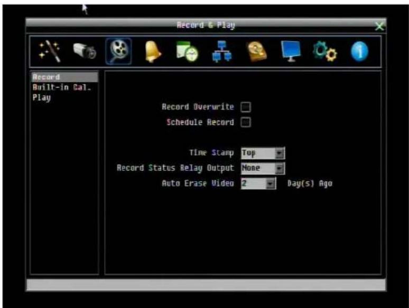
Task: Click the Record Overwrite label
Action: [x=198, y=107]
